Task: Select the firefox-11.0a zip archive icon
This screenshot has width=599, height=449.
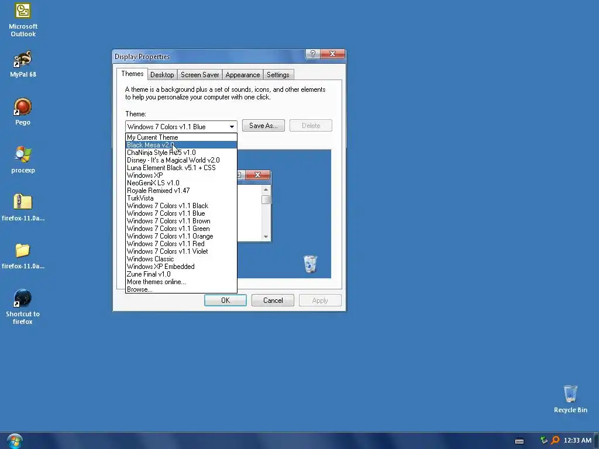Action: click(x=23, y=208)
